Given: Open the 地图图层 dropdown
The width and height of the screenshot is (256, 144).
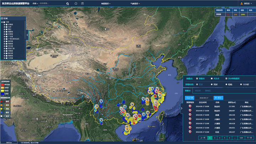Looking at the screenshot, I should tap(105, 3).
